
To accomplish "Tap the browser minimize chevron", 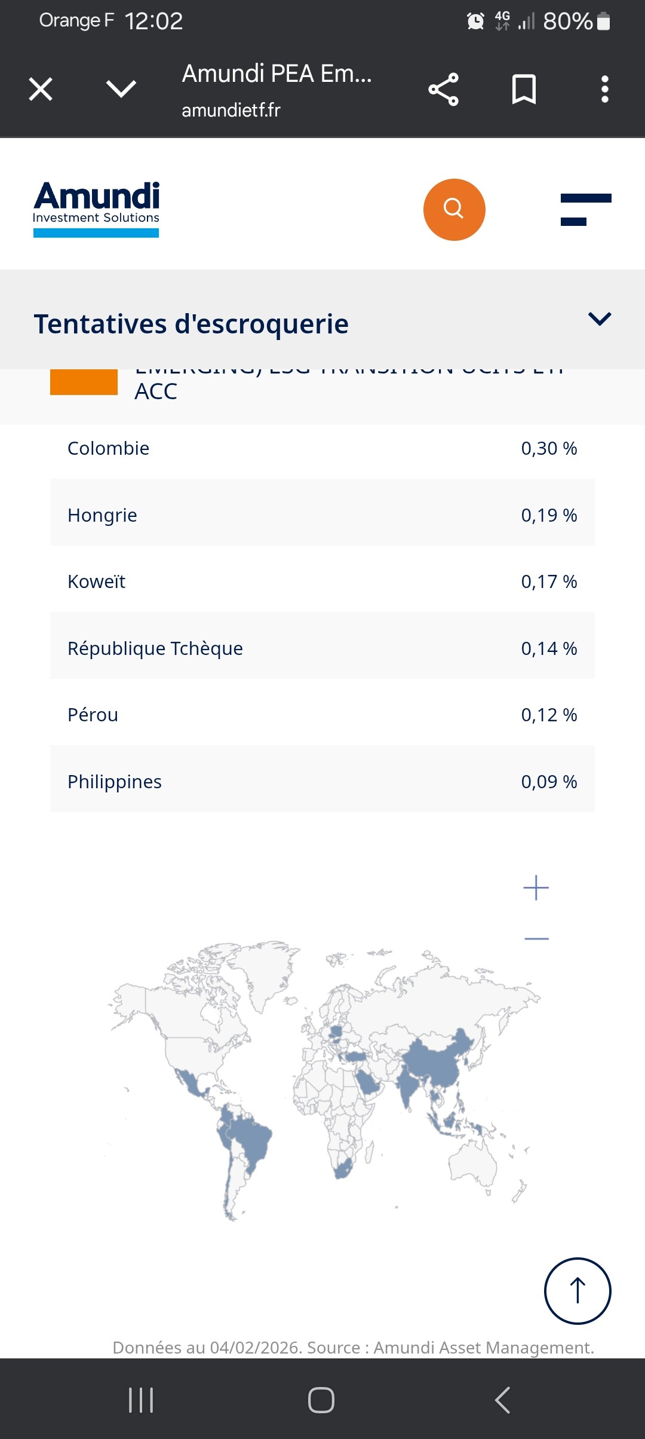I will point(121,90).
